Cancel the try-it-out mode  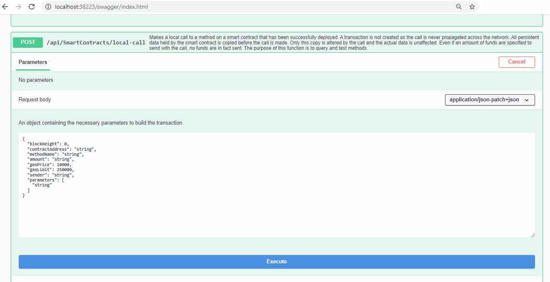click(x=517, y=62)
